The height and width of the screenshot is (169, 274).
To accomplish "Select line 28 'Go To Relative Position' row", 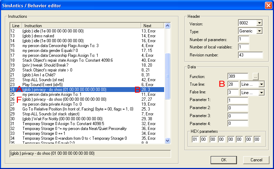I will pyautogui.click(x=87, y=109).
